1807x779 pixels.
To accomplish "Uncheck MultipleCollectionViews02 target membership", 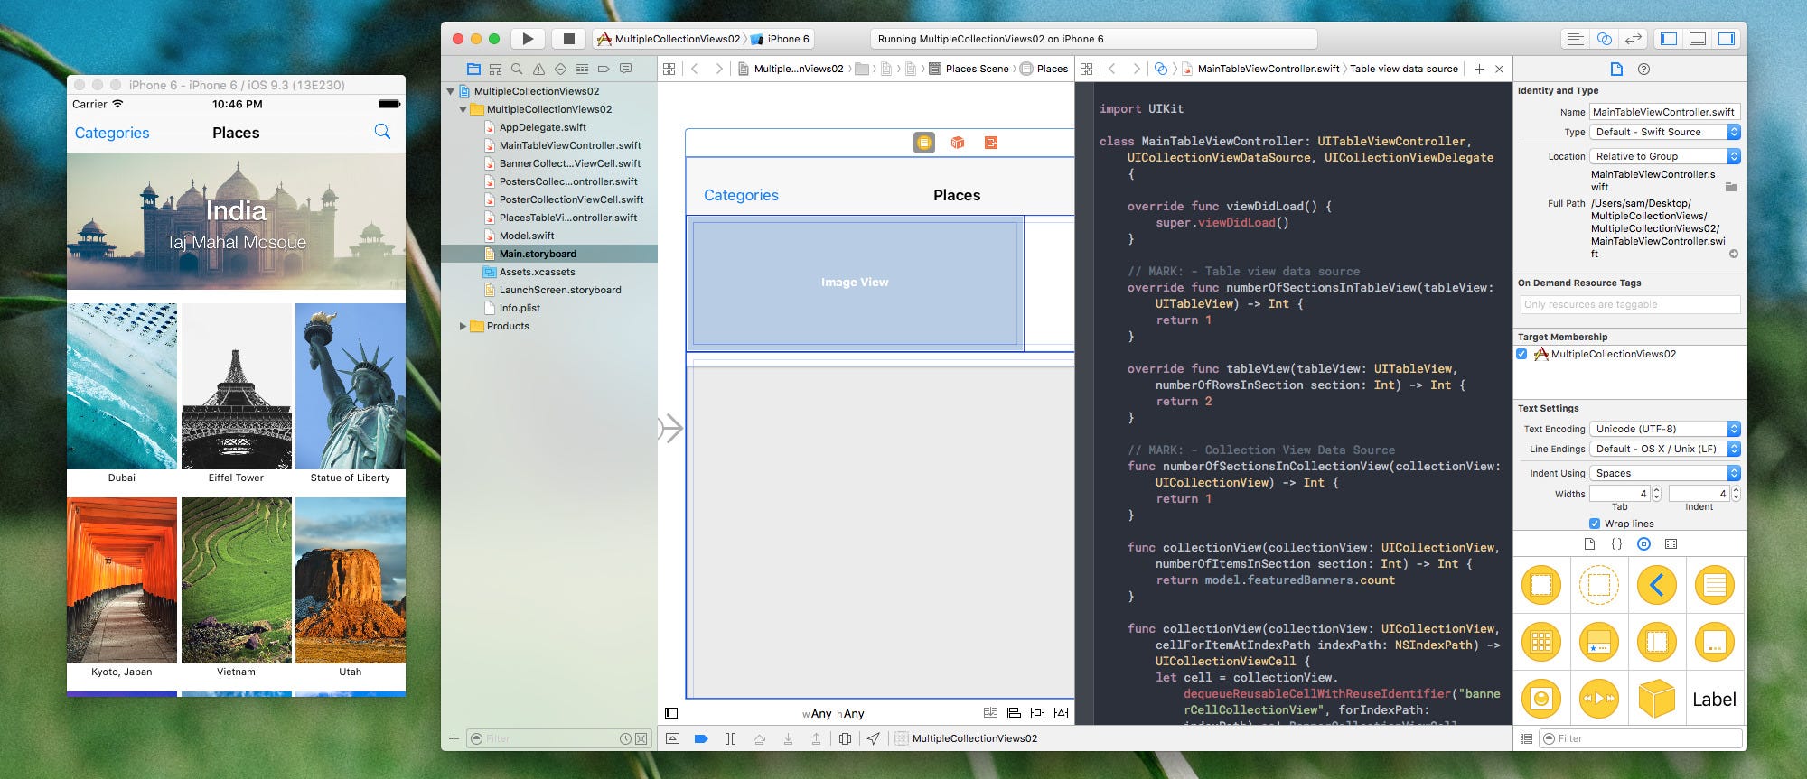I will click(x=1522, y=354).
